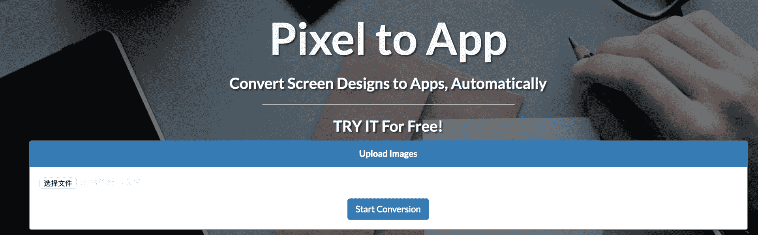The height and width of the screenshot is (235, 758).
Task: Click the word Automatically in the subtitle
Action: coord(499,84)
